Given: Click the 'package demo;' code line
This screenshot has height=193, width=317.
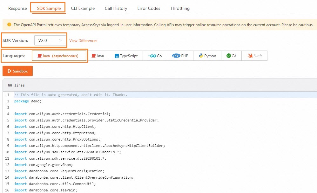Looking at the screenshot, I should point(28,101).
